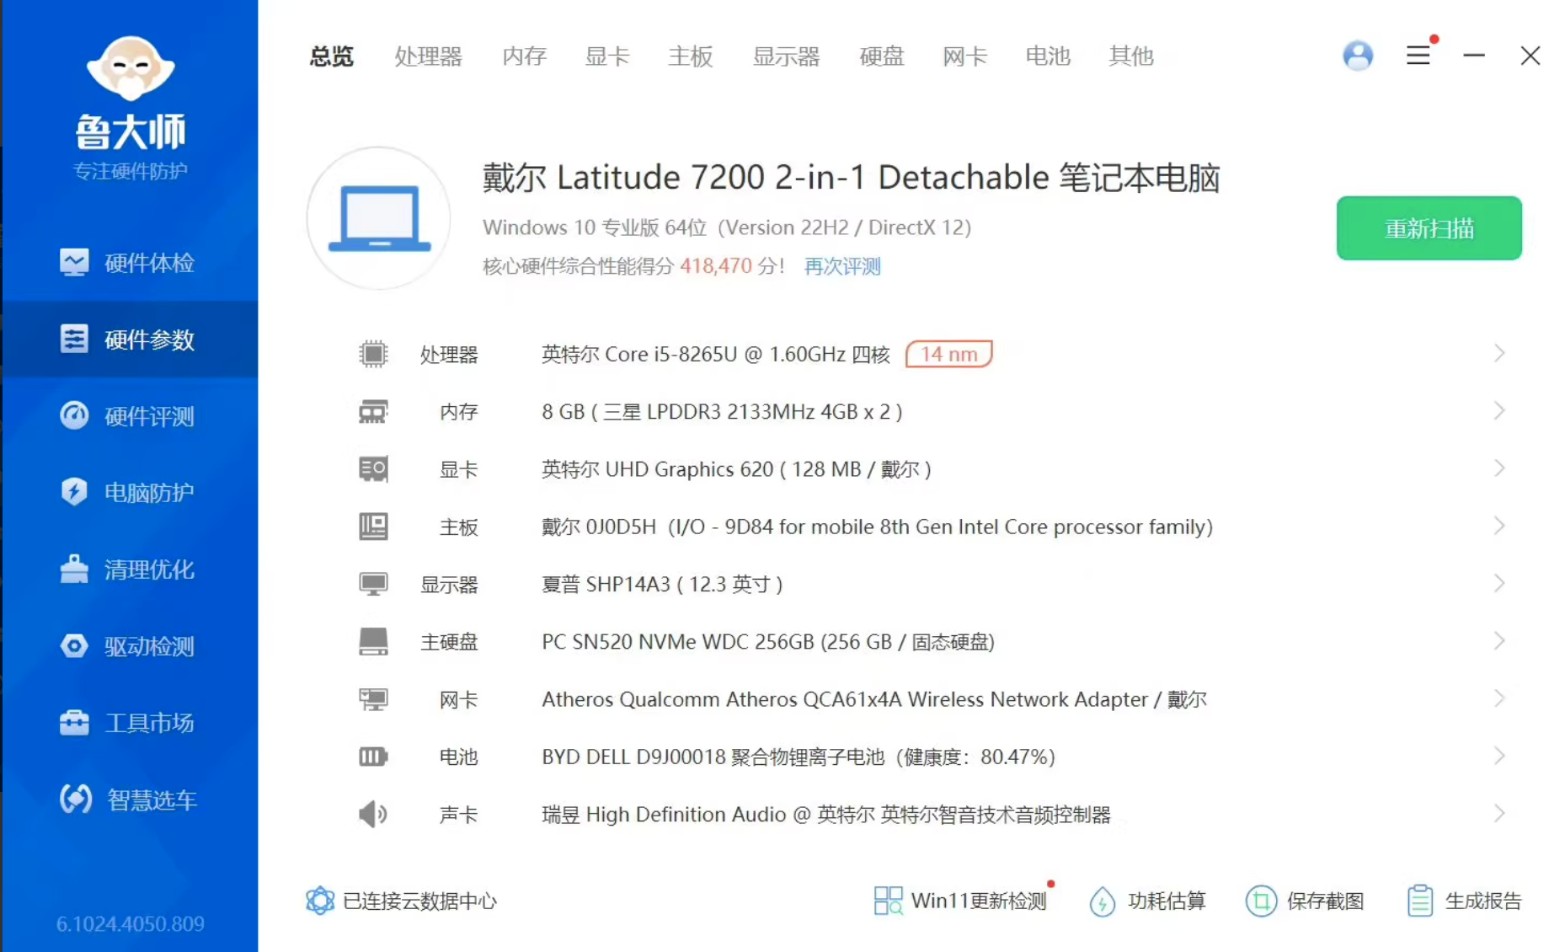Expand the 网卡 row chevron
The image size is (1565, 952).
pos(1499,698)
